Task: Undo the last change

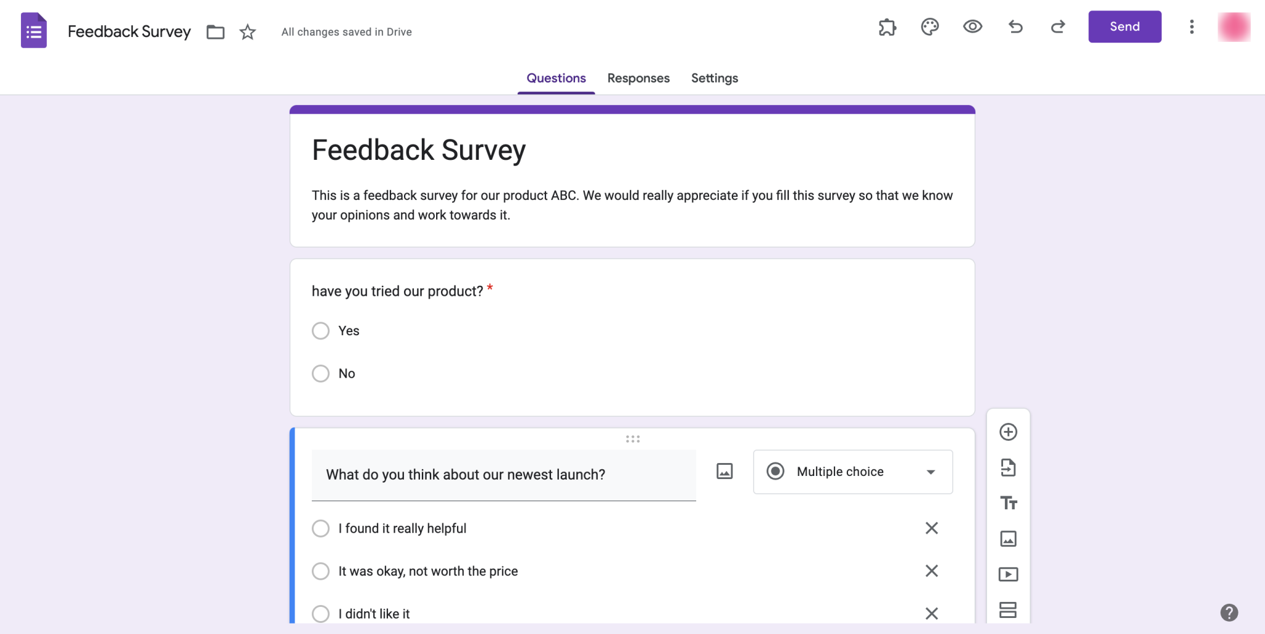Action: 1015,27
